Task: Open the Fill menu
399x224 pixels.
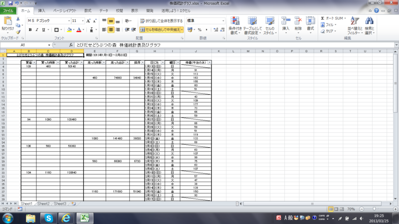Action: (329, 24)
